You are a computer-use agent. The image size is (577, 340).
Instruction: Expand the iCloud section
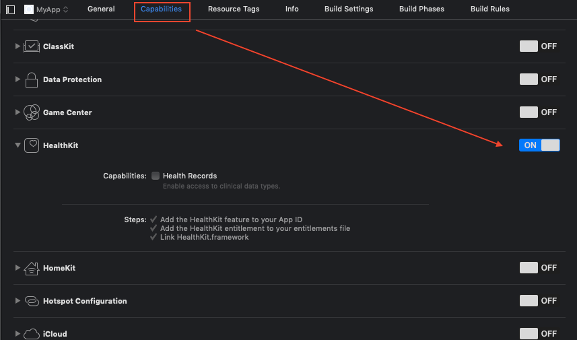click(x=18, y=333)
